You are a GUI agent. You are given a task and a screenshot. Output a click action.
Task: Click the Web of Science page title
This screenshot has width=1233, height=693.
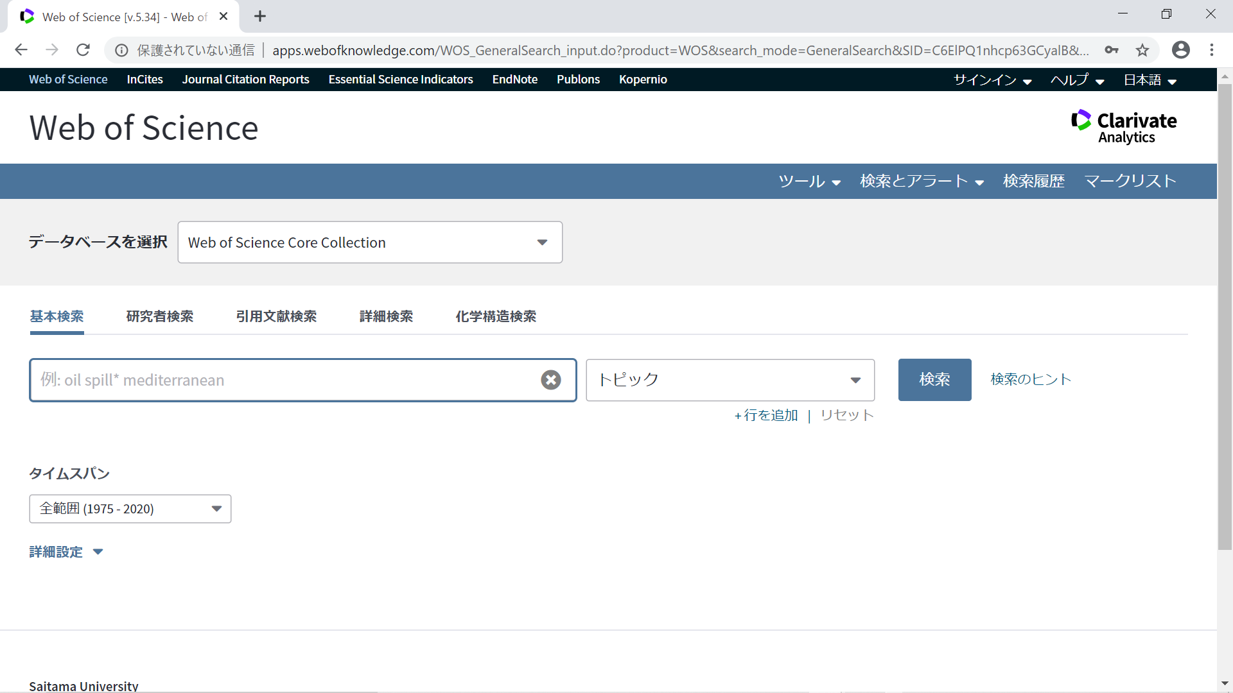144,128
